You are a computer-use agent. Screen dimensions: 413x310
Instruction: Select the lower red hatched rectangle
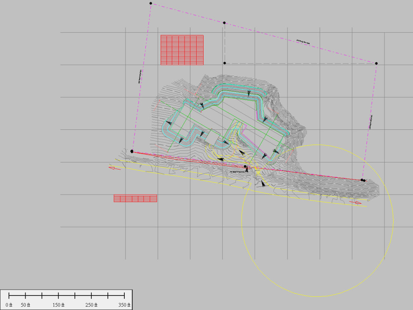134,198
